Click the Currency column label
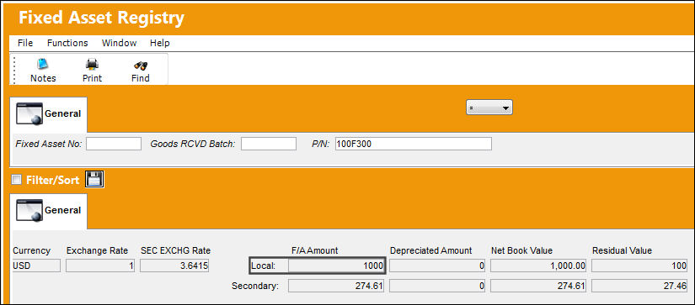The width and height of the screenshot is (695, 305). [31, 250]
